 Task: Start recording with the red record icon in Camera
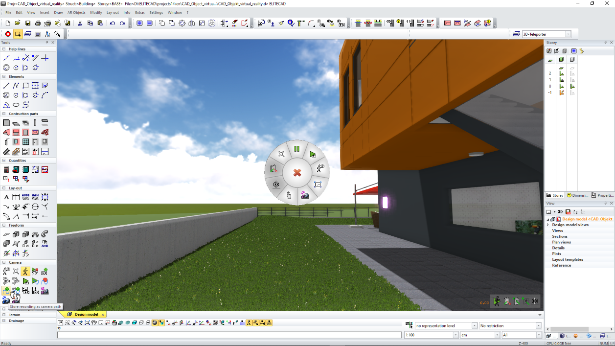tap(46, 281)
